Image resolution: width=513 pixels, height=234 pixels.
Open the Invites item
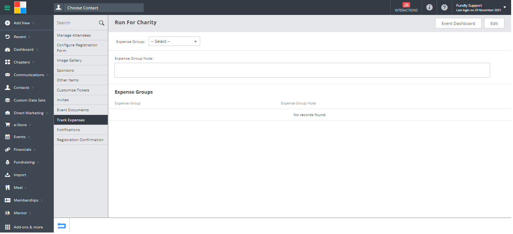[81, 100]
